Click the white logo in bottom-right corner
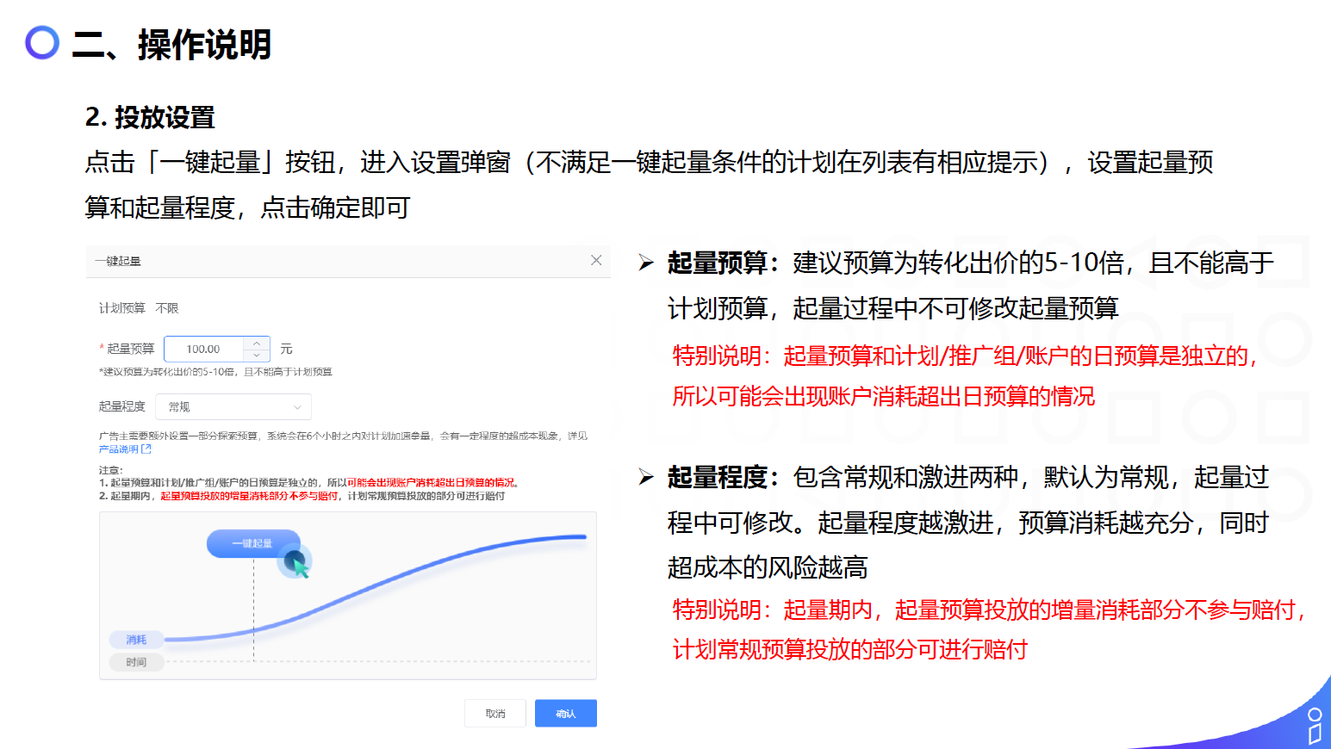Viewport: 1331px width, 749px height. click(1314, 726)
